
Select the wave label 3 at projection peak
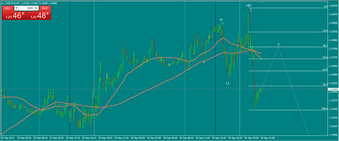point(278,45)
